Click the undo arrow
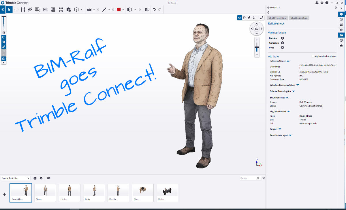Image resolution: width=346 pixels, height=210 pixels. [x=154, y=10]
